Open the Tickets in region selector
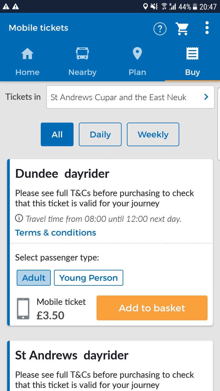 [130, 97]
